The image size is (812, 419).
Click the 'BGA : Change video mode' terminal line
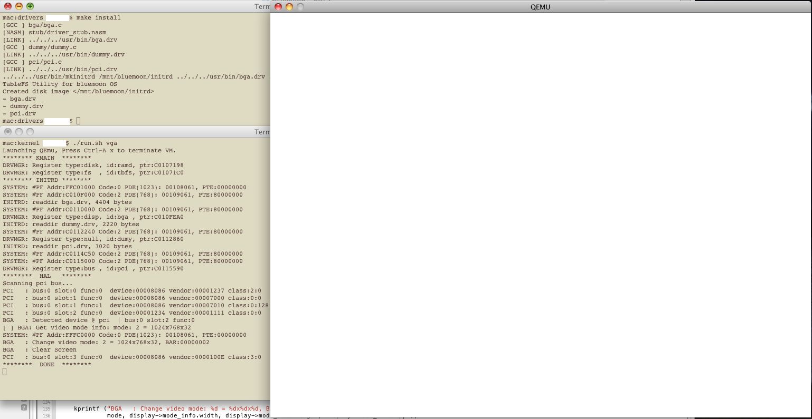pyautogui.click(x=106, y=342)
